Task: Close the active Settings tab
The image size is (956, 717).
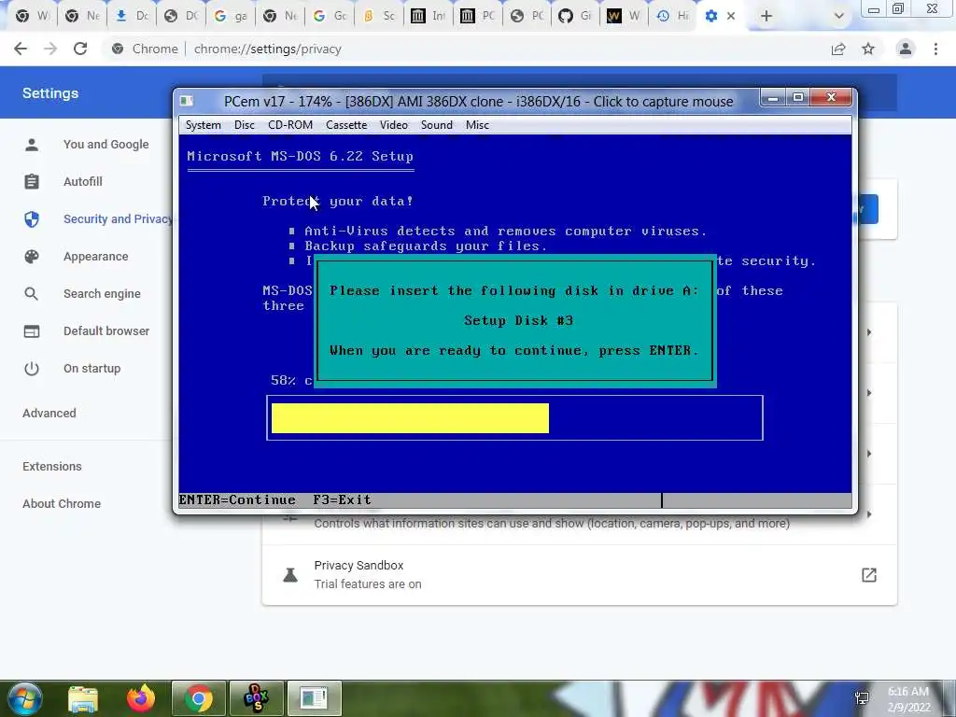Action: 731,17
